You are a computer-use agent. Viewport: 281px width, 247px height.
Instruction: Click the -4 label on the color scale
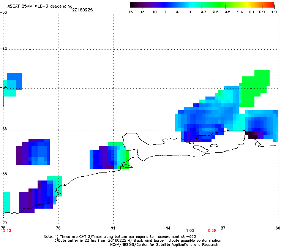pyautogui.click(x=176, y=12)
